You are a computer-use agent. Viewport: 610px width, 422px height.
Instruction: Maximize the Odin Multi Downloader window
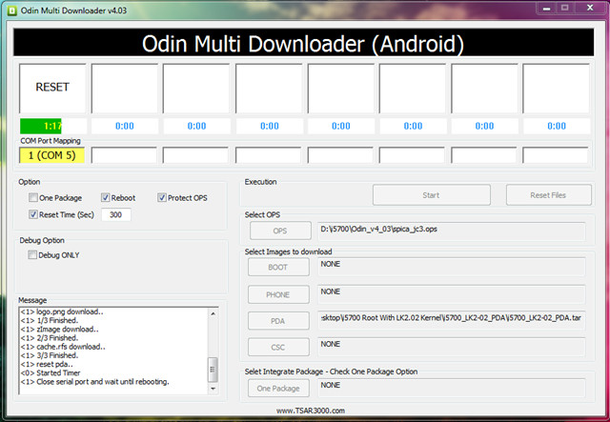(565, 8)
